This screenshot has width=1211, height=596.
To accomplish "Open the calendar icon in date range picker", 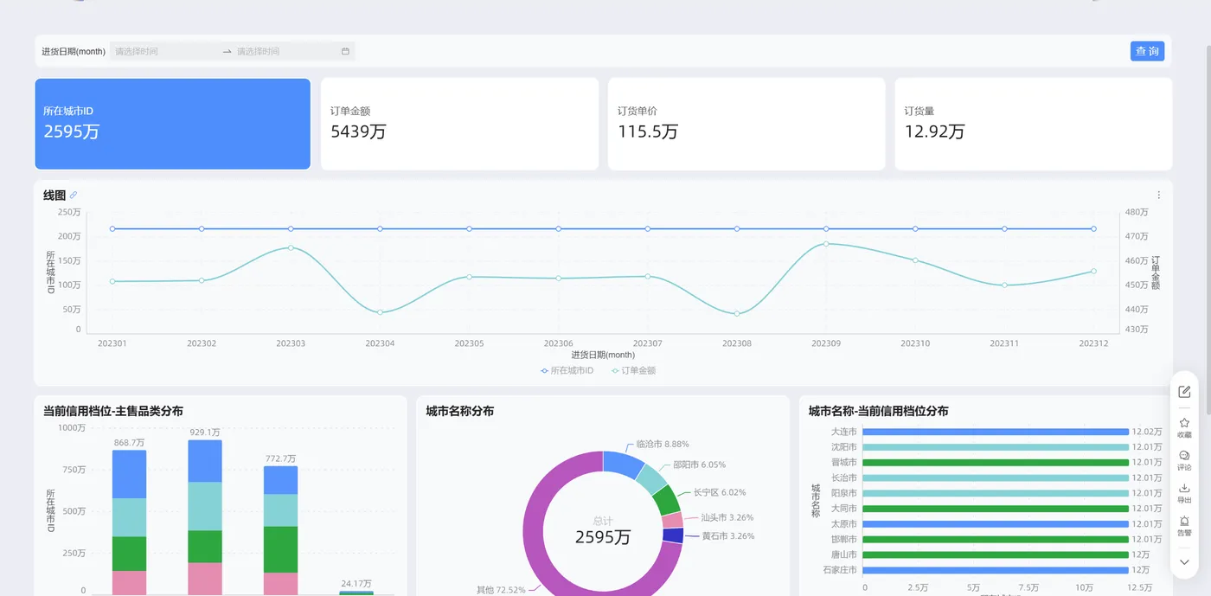I will point(345,51).
